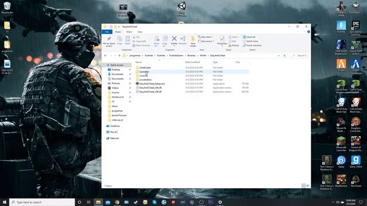Click Binaries in the address path
The width and height of the screenshot is (367, 206).
coord(191,56)
